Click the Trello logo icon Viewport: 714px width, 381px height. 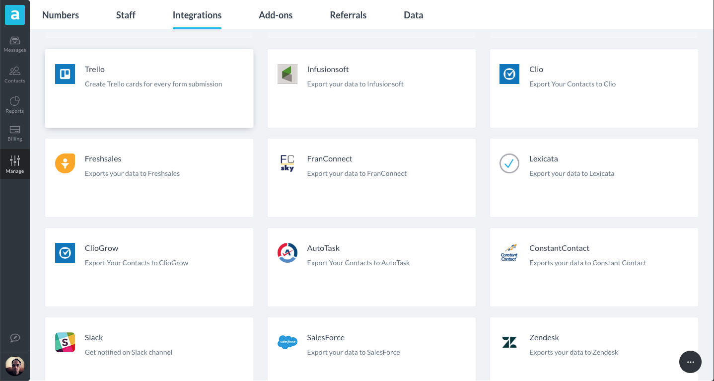click(x=65, y=74)
